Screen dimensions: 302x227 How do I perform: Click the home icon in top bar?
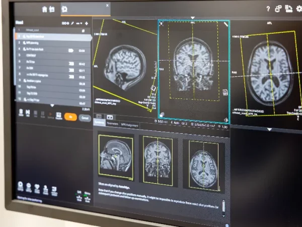(45, 9)
